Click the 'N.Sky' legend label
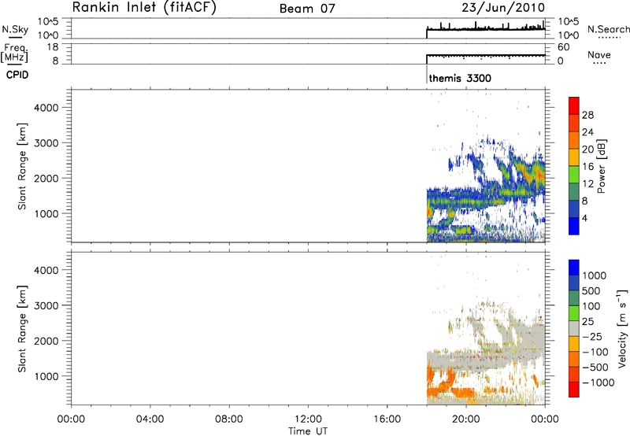 coord(15,29)
